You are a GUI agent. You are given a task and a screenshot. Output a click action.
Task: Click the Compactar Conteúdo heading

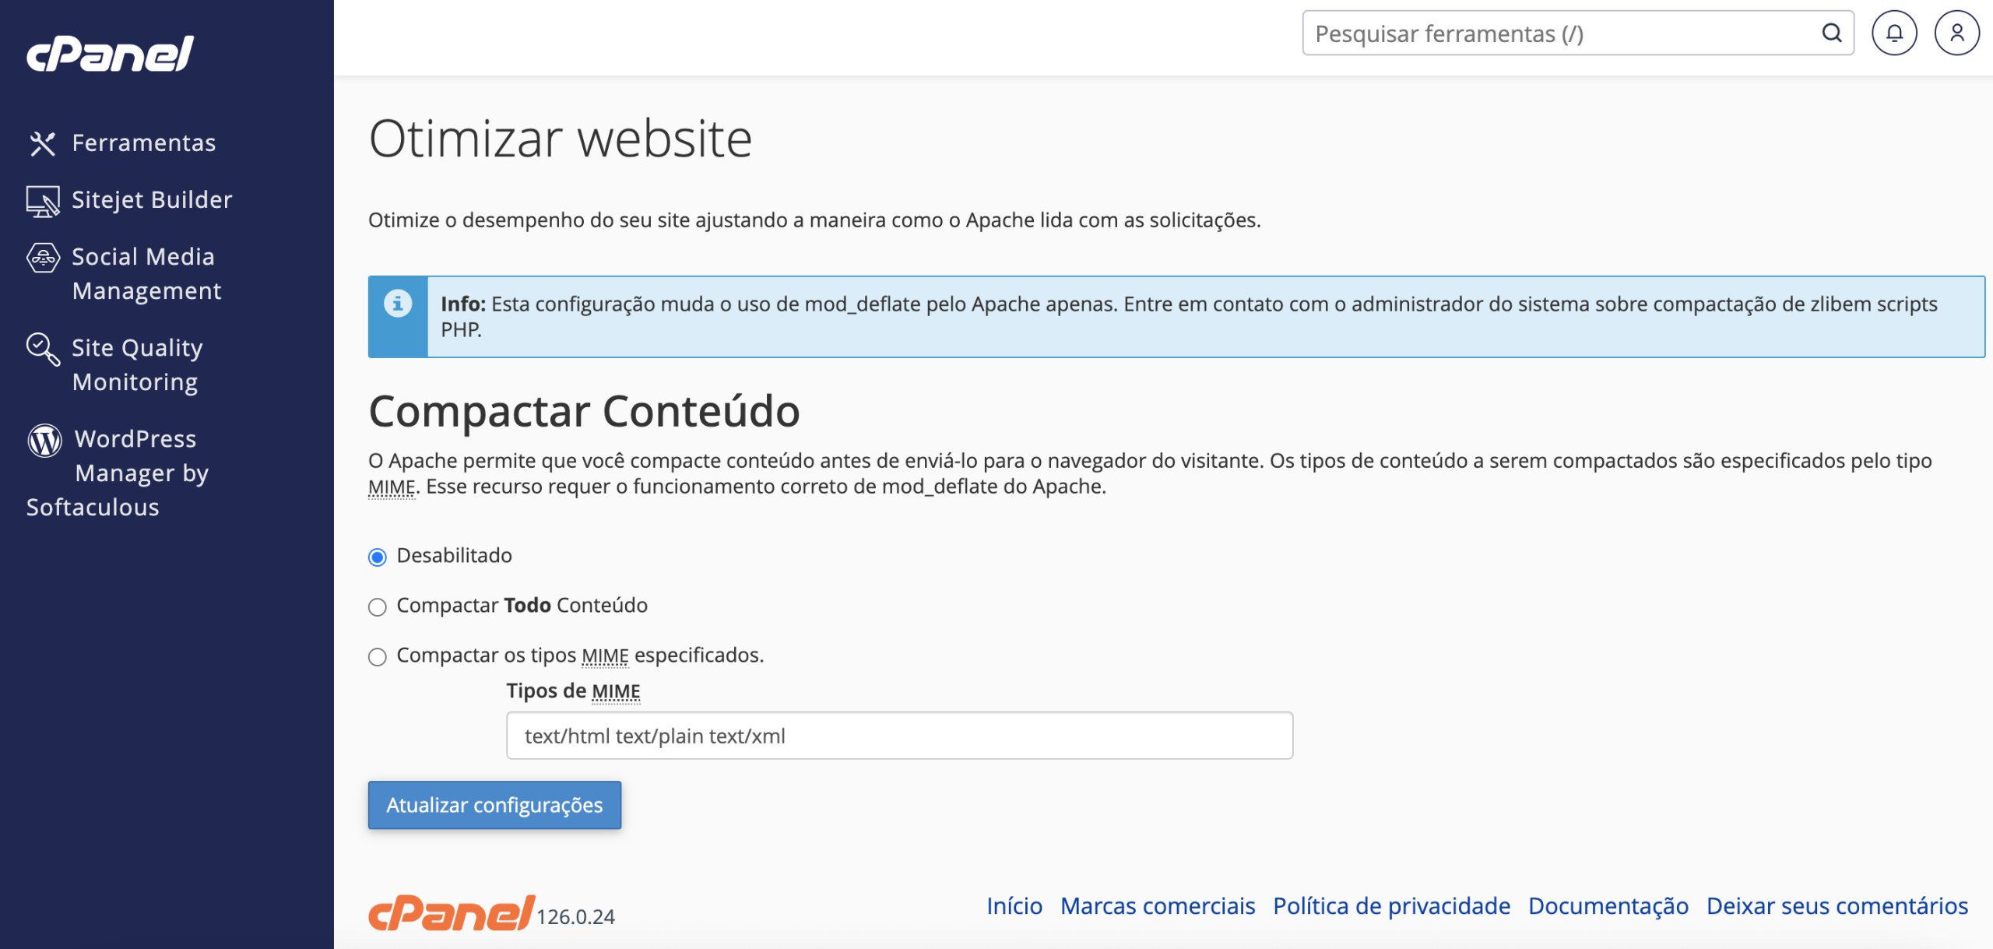584,411
